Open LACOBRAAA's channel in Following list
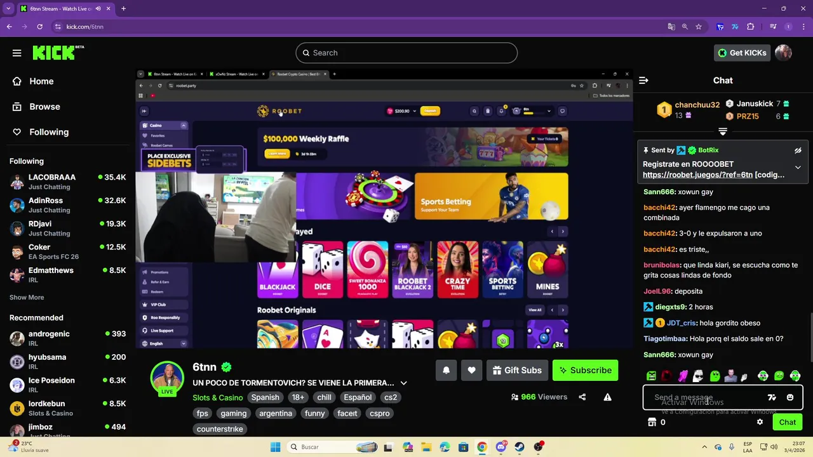 68,182
